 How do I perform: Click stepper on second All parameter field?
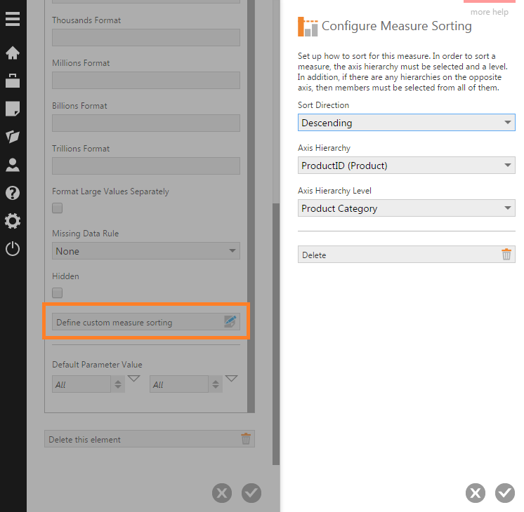pos(216,384)
